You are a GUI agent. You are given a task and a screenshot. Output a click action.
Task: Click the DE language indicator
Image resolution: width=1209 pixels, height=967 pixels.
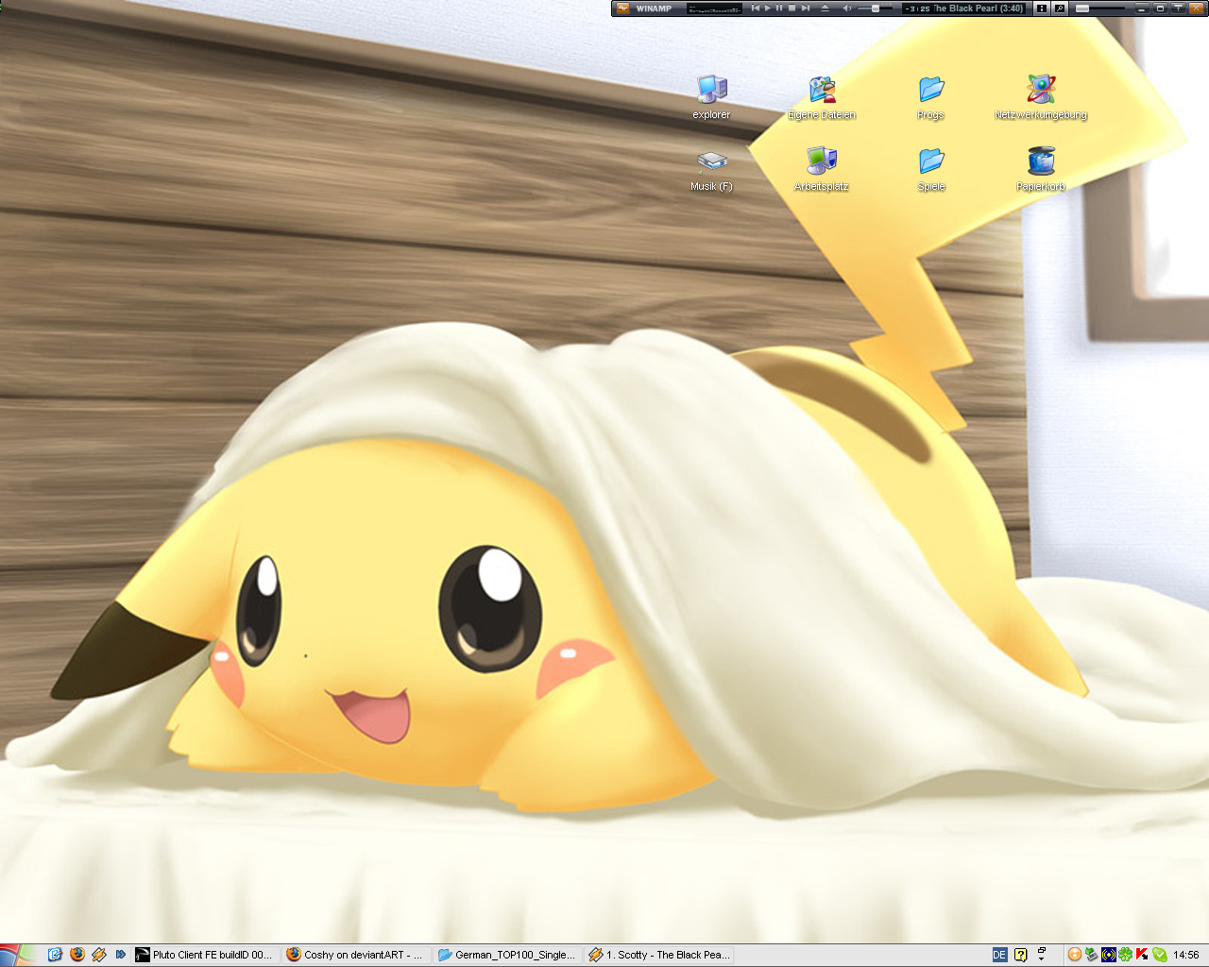pyautogui.click(x=1000, y=955)
